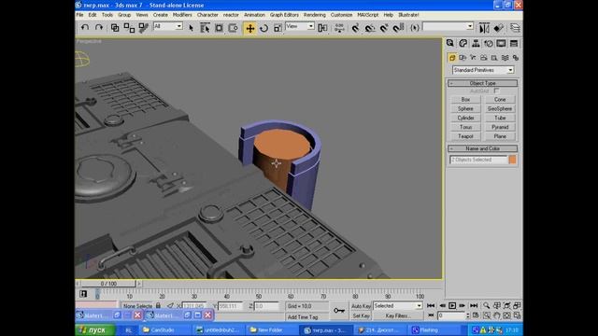Click the Add Time Tag area
This screenshot has width=598, height=336.
[303, 317]
